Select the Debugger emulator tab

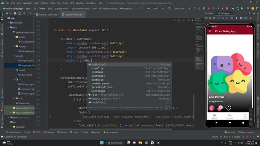(x=225, y=13)
